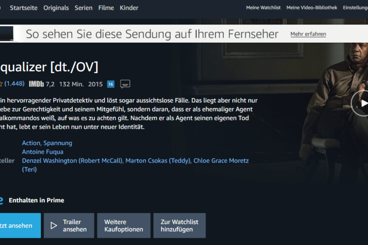Go to the Serien section
The width and height of the screenshot is (368, 245).
(84, 8)
